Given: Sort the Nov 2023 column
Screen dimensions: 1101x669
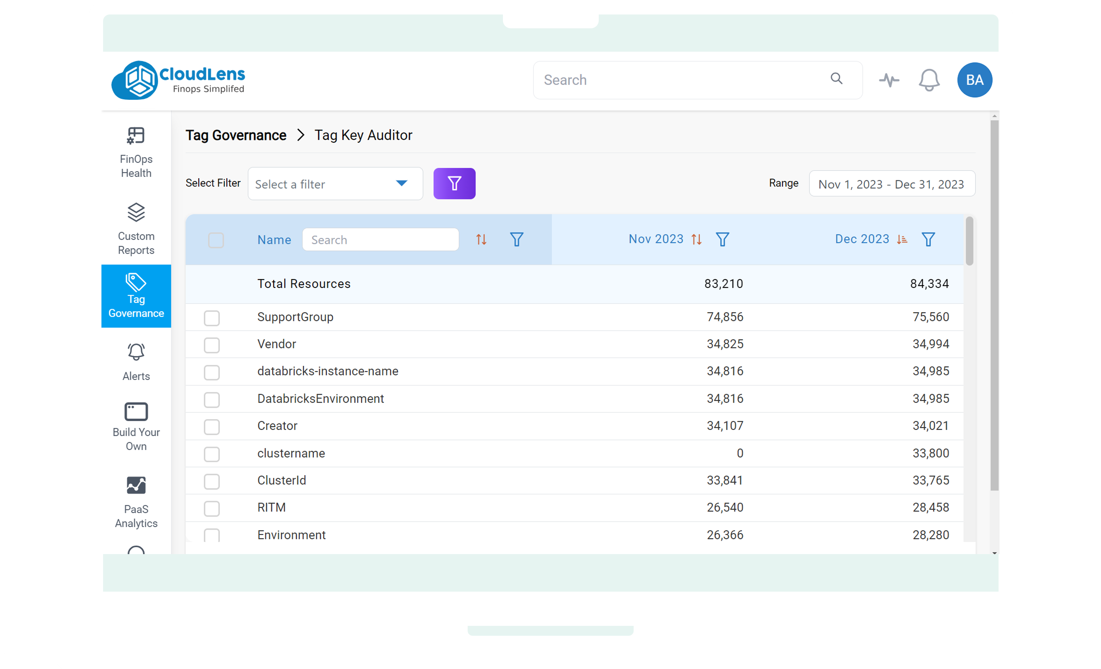Looking at the screenshot, I should 696,240.
